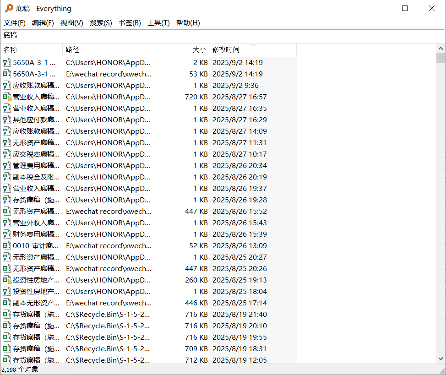The width and height of the screenshot is (446, 375).
Task: Open the 书签(B) menu
Action: 130,23
